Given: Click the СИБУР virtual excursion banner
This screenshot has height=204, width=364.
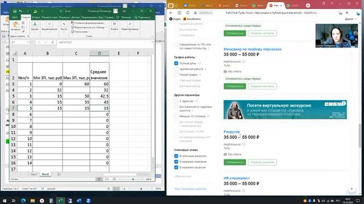Looking at the screenshot, I should point(285,109).
